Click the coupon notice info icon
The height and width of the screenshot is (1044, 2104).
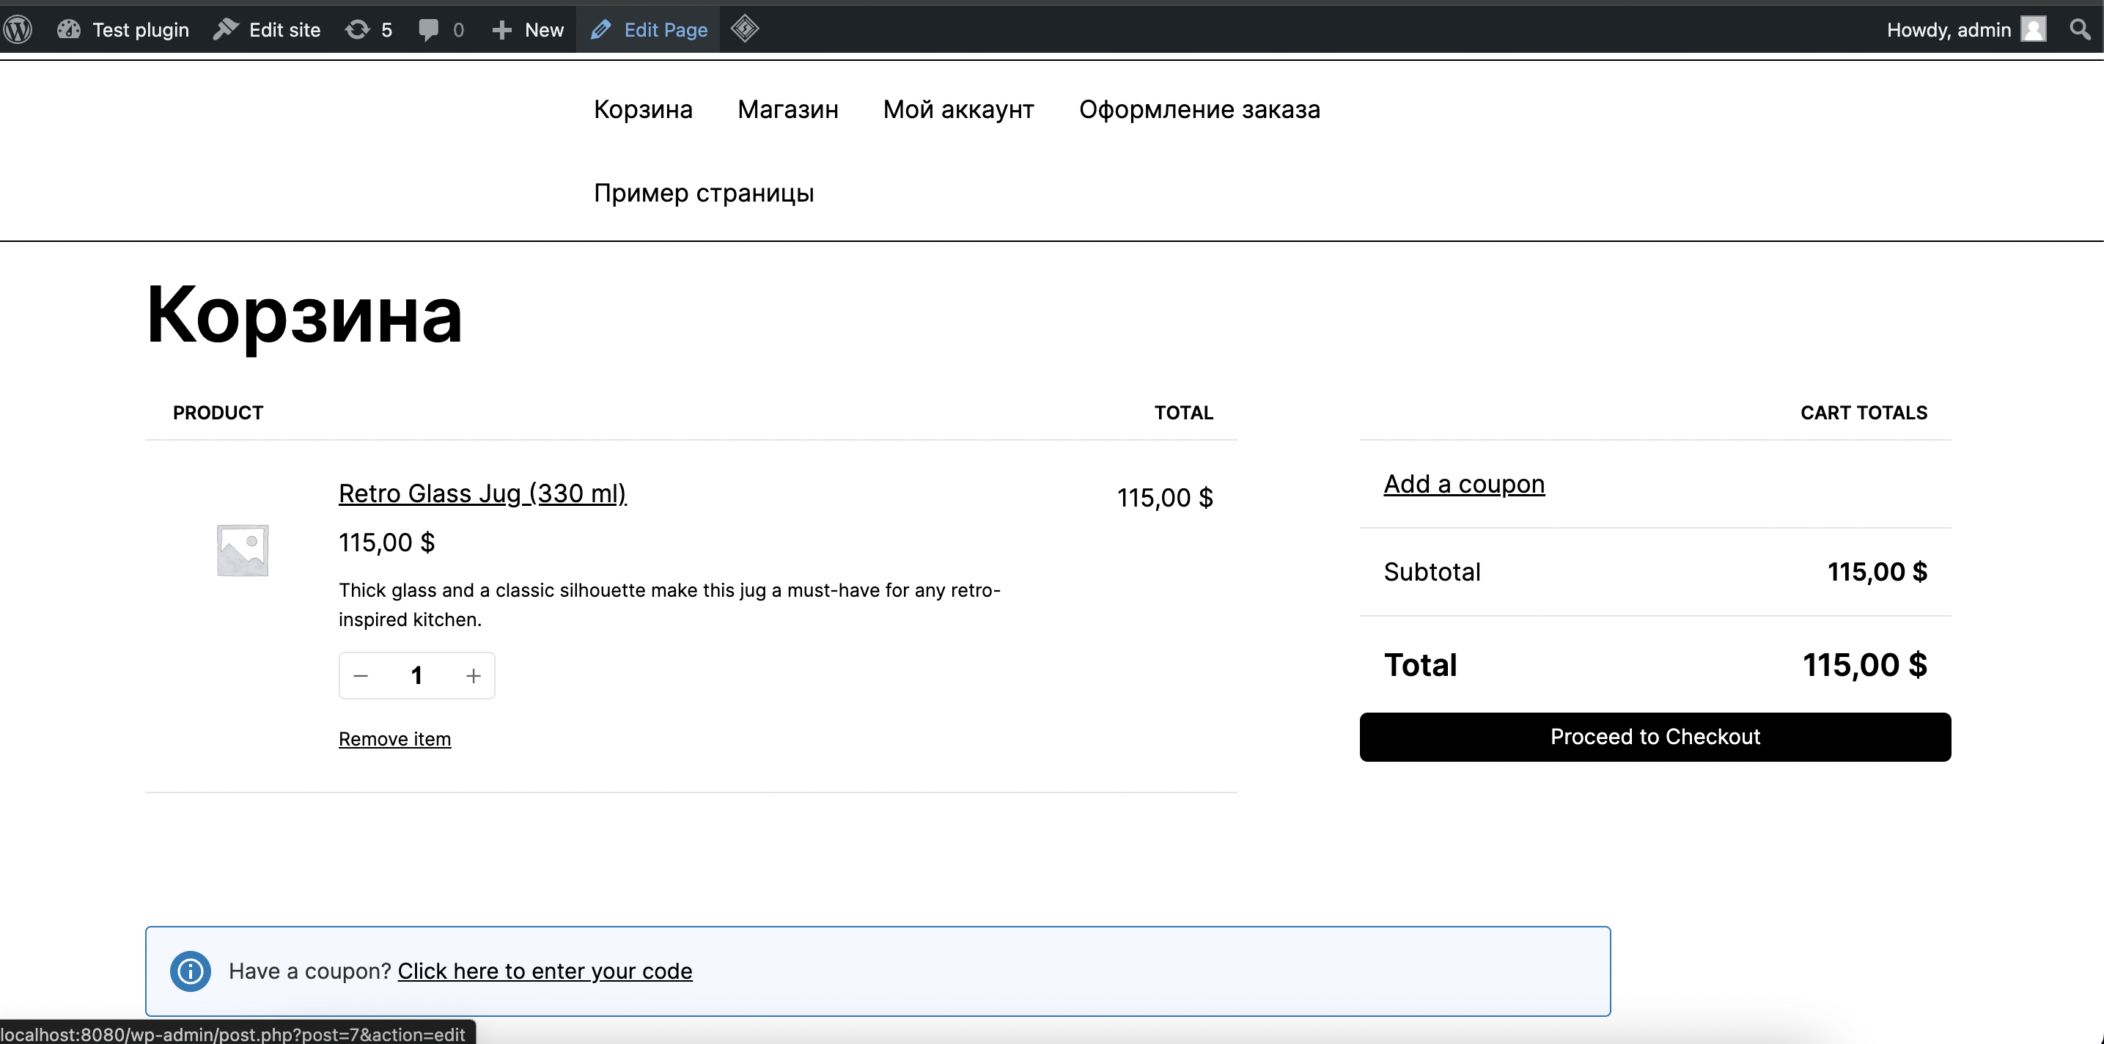click(x=191, y=971)
